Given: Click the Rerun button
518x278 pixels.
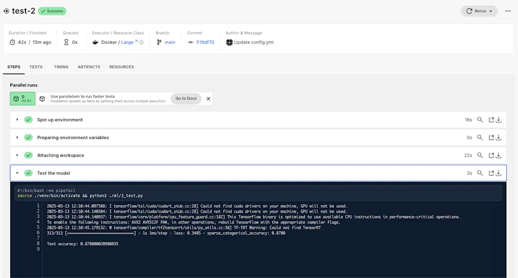Looking at the screenshot, I should tap(479, 11).
